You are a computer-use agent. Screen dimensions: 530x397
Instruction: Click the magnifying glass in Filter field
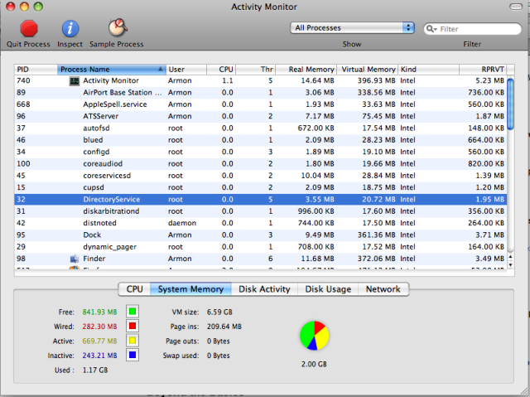[431, 29]
